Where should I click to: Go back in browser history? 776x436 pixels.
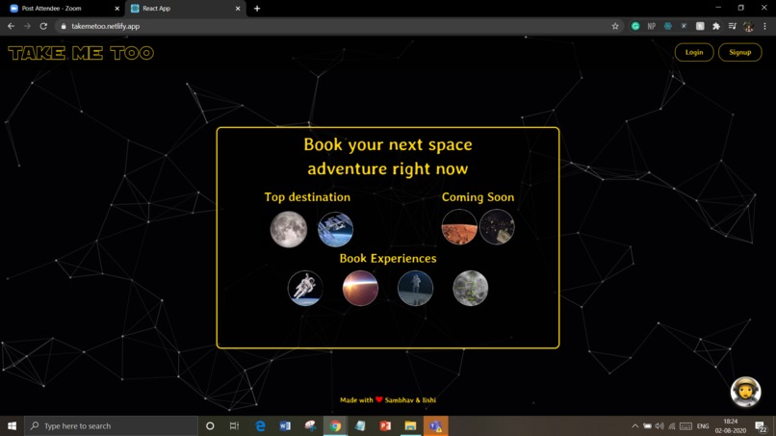11,26
